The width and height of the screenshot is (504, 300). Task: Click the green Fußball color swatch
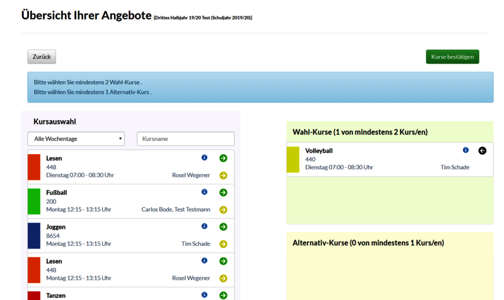click(34, 201)
